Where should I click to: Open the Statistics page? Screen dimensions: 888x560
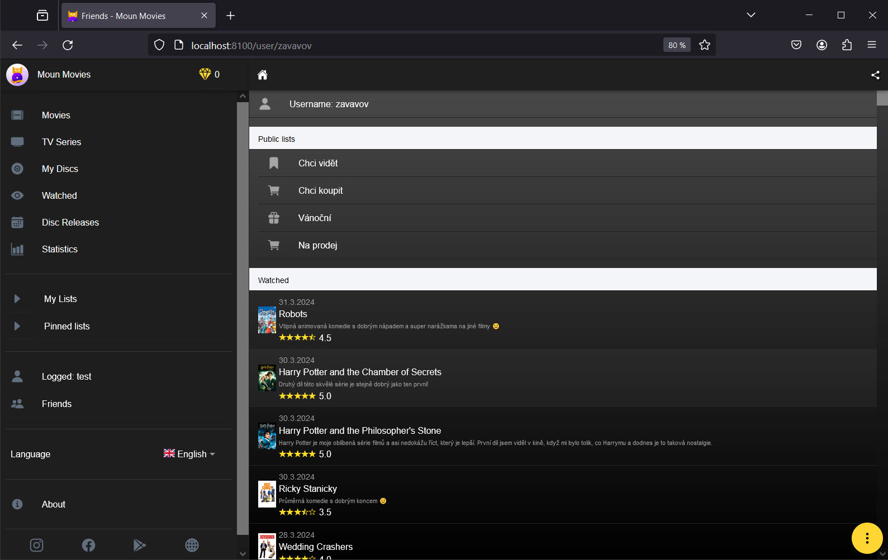[x=60, y=249]
